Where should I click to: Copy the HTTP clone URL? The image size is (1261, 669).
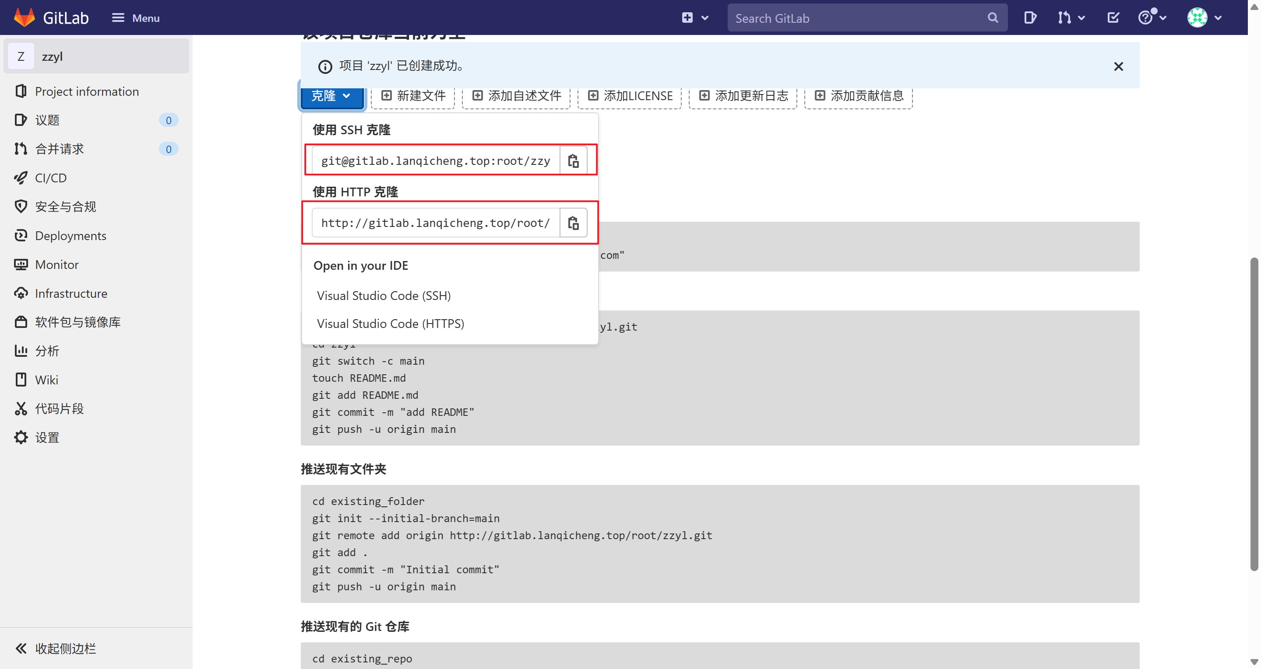(573, 223)
